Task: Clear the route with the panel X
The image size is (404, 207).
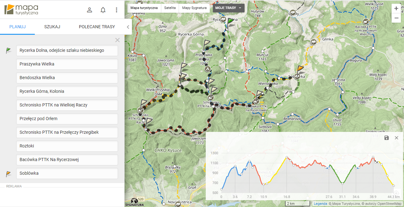Action: [x=117, y=40]
